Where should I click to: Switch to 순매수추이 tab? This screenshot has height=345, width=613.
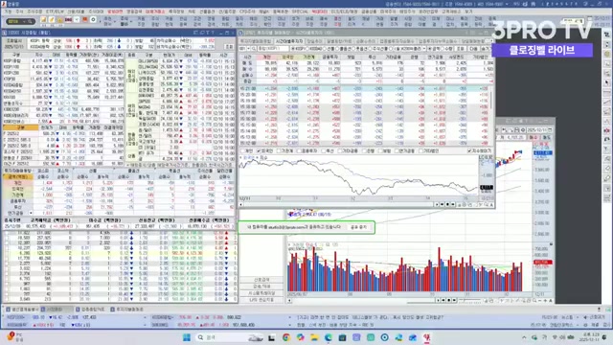(x=366, y=41)
